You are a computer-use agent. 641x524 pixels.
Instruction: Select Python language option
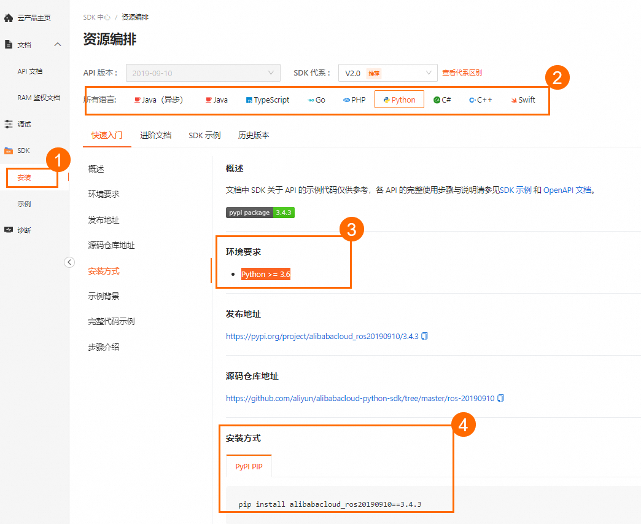tap(399, 100)
